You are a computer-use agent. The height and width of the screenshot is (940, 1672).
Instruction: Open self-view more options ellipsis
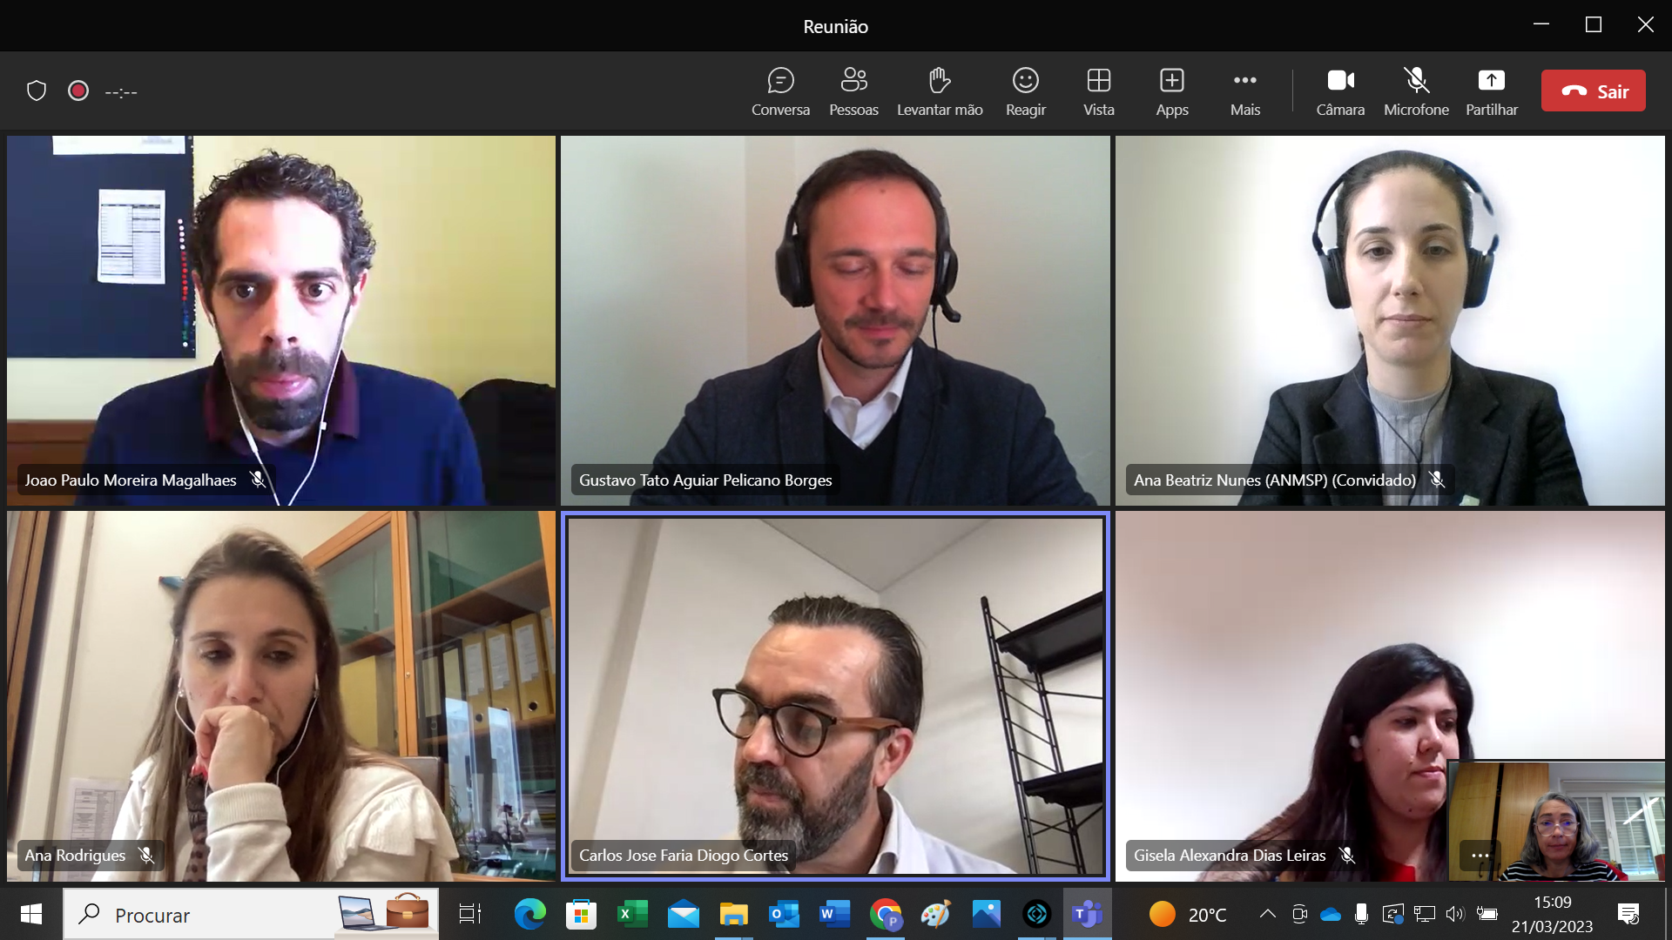[x=1480, y=856]
